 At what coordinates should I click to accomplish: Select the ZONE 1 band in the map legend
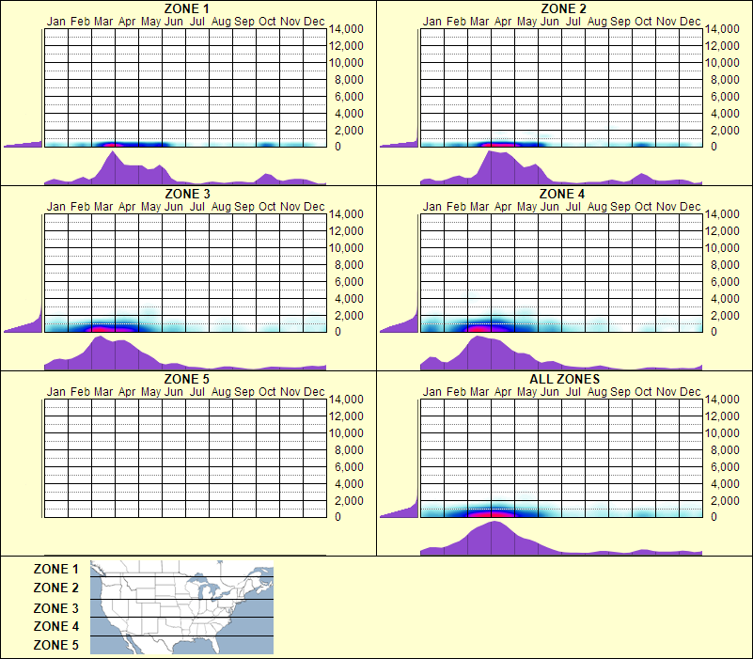[180, 570]
